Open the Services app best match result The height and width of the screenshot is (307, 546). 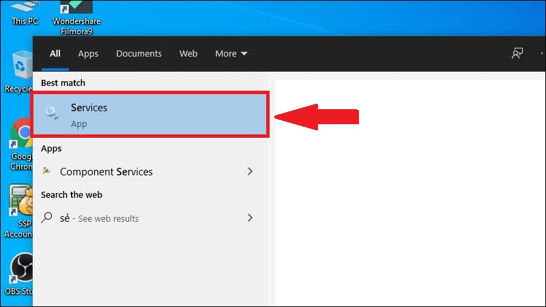pos(150,115)
